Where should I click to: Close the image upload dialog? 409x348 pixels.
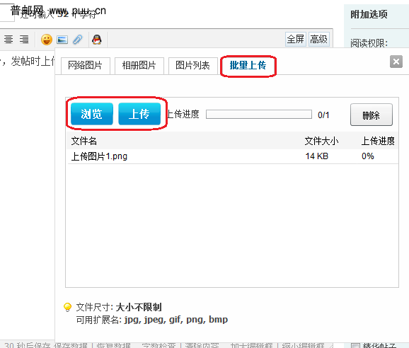click(396, 62)
